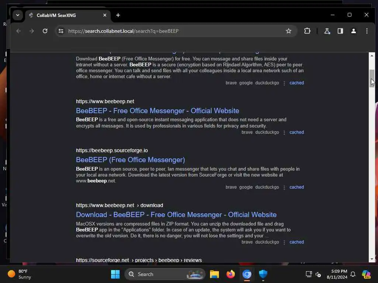Open Download - BeeBEEP Official Website result

(176, 215)
